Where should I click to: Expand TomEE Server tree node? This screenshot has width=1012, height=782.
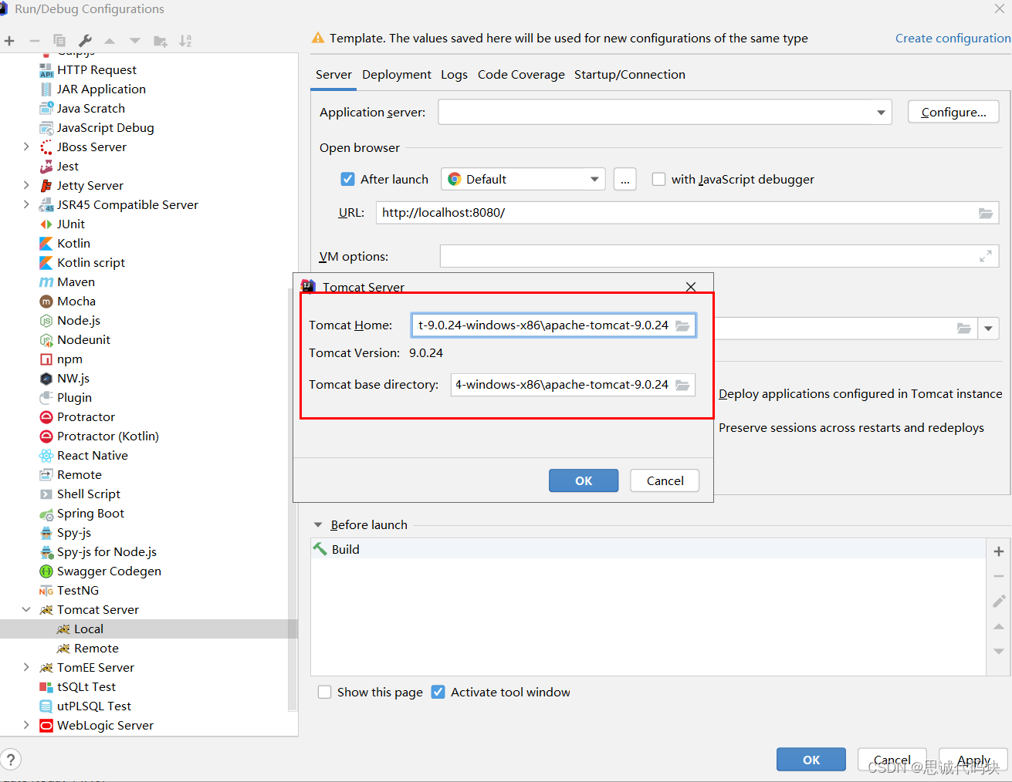click(x=26, y=668)
